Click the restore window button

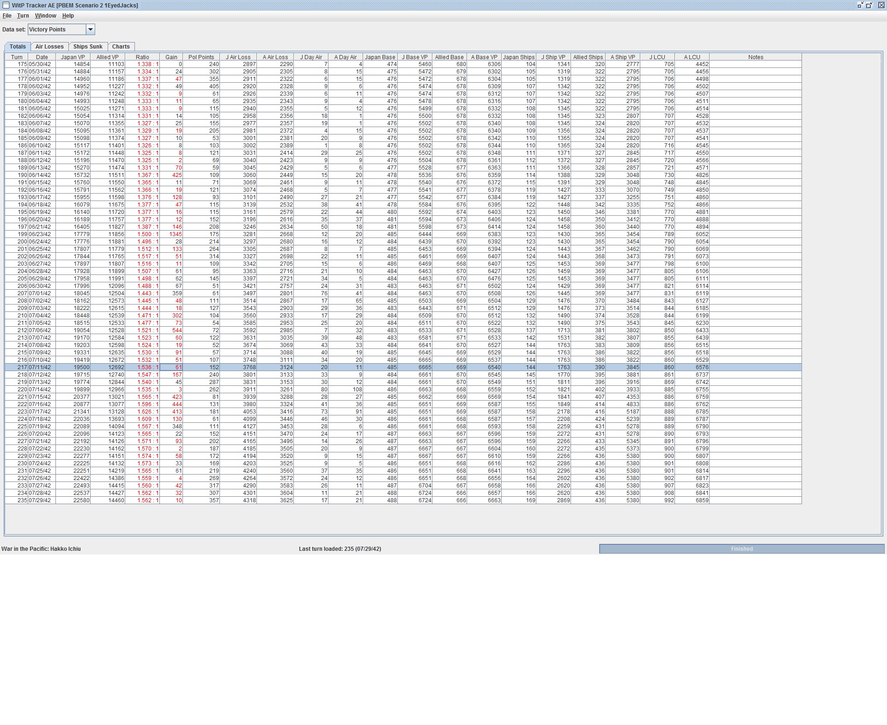click(869, 5)
